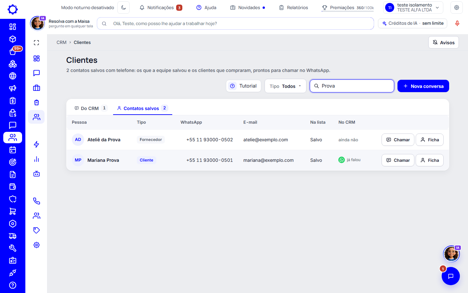This screenshot has width=468, height=293.
Task: Focus the Maisa assistant question input
Action: (x=235, y=23)
